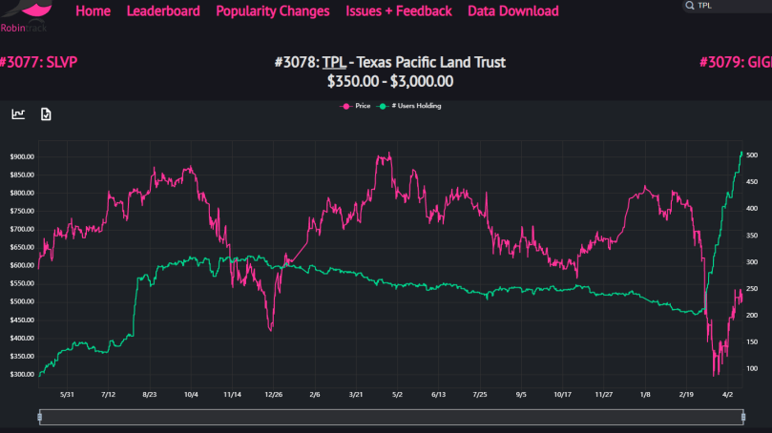Screen dimensions: 772x433
Task: Click the middle of the zoom range bar
Action: pos(391,416)
